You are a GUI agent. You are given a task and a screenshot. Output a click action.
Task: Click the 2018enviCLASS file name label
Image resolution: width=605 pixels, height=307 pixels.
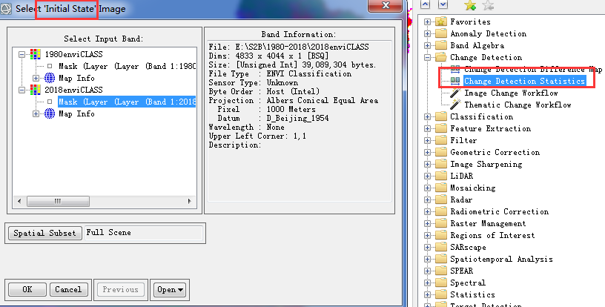tap(73, 90)
